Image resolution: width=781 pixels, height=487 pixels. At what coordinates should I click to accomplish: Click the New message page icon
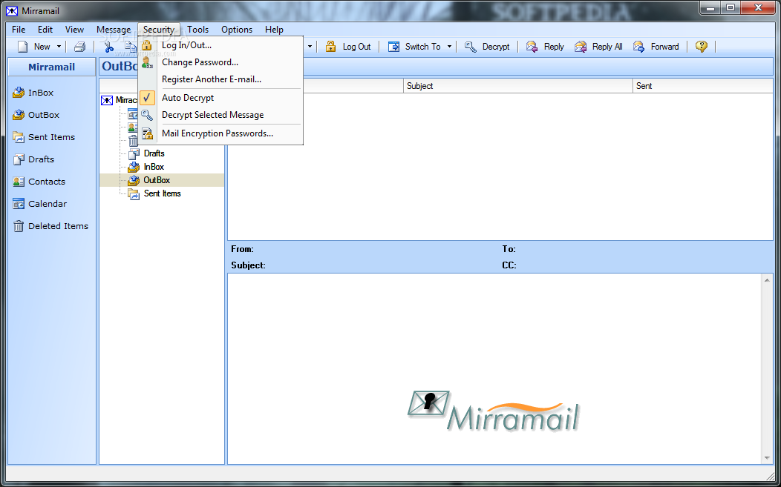point(23,47)
